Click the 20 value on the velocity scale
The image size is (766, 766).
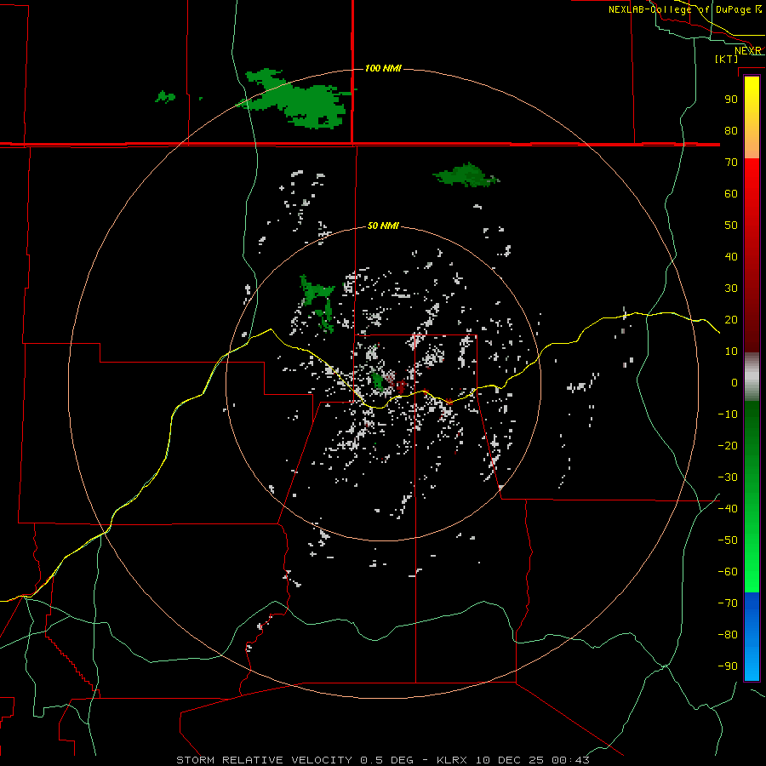731,320
